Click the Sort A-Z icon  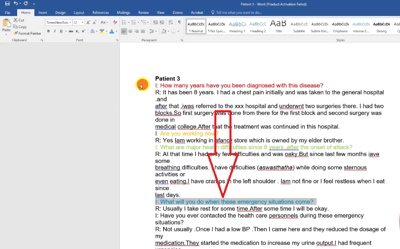(170, 22)
